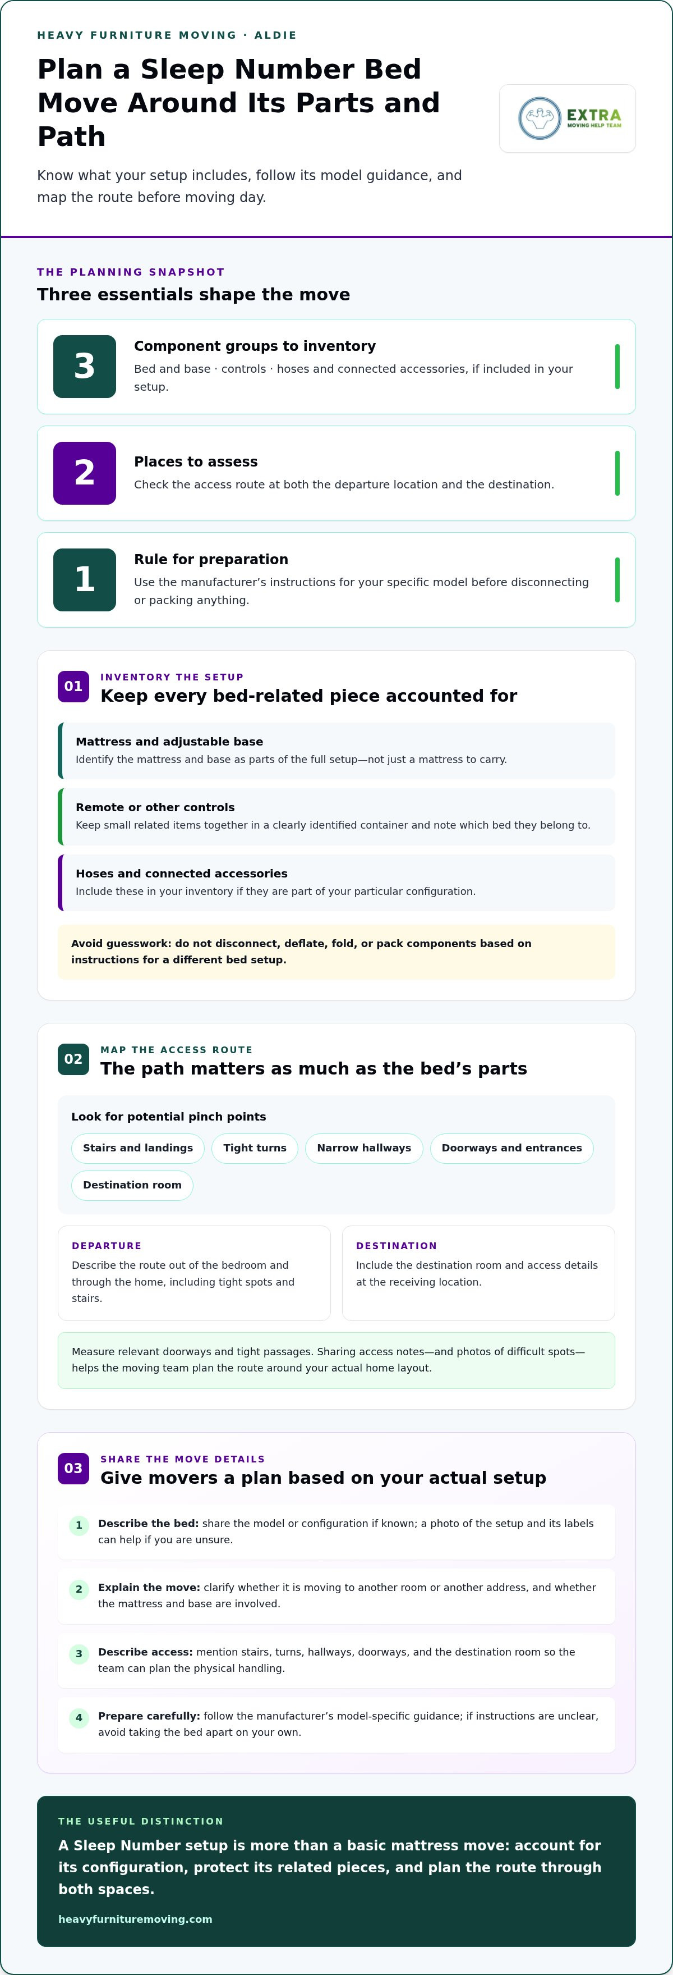The width and height of the screenshot is (673, 1975).
Task: Select the Narrow hallways chip
Action: (x=363, y=1147)
